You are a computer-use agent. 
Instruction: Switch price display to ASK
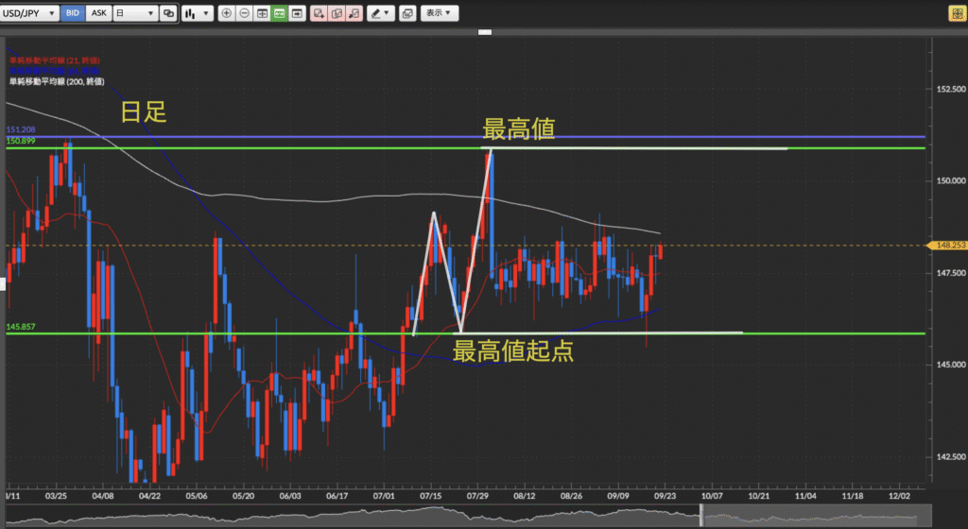click(x=96, y=14)
